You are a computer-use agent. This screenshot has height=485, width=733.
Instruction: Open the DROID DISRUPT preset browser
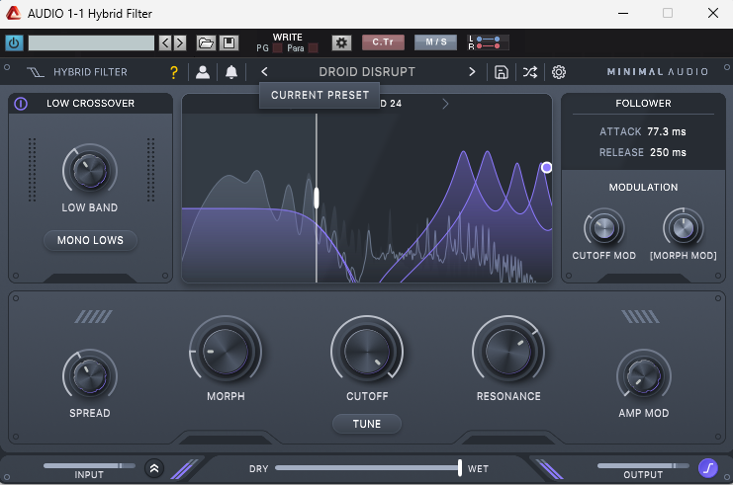click(x=367, y=72)
